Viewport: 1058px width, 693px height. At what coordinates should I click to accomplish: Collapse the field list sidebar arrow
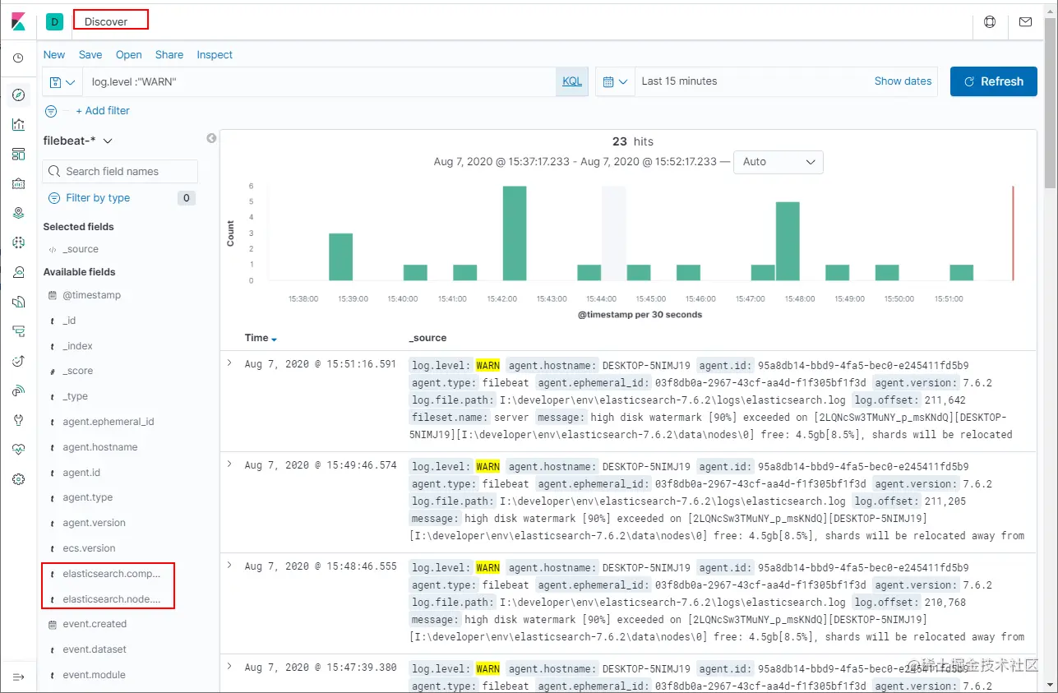pos(211,138)
